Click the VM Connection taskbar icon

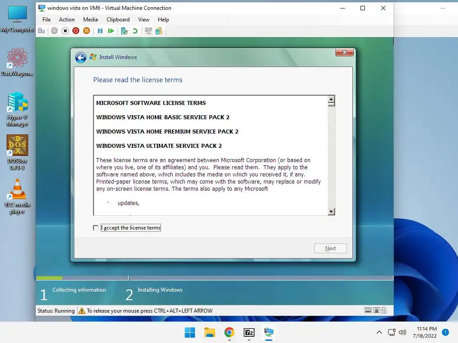[x=269, y=332]
